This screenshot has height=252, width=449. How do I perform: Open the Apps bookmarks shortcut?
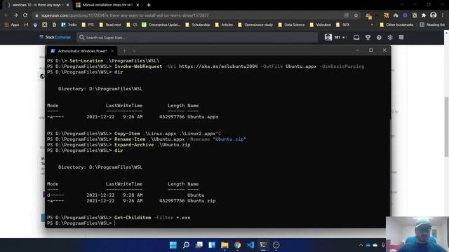click(x=11, y=24)
